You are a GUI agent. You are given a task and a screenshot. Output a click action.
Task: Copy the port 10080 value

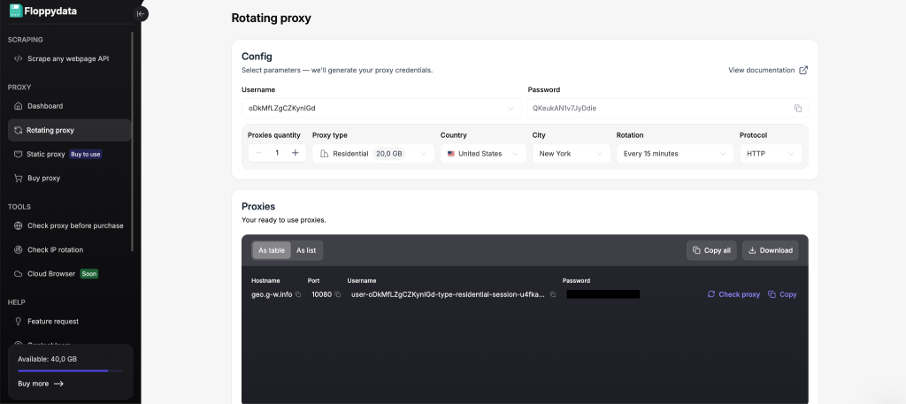point(338,294)
